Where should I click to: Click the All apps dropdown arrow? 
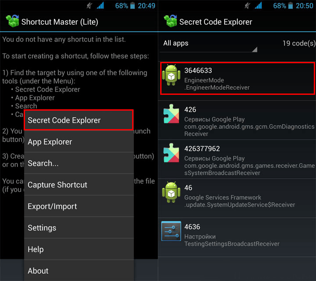[255, 50]
